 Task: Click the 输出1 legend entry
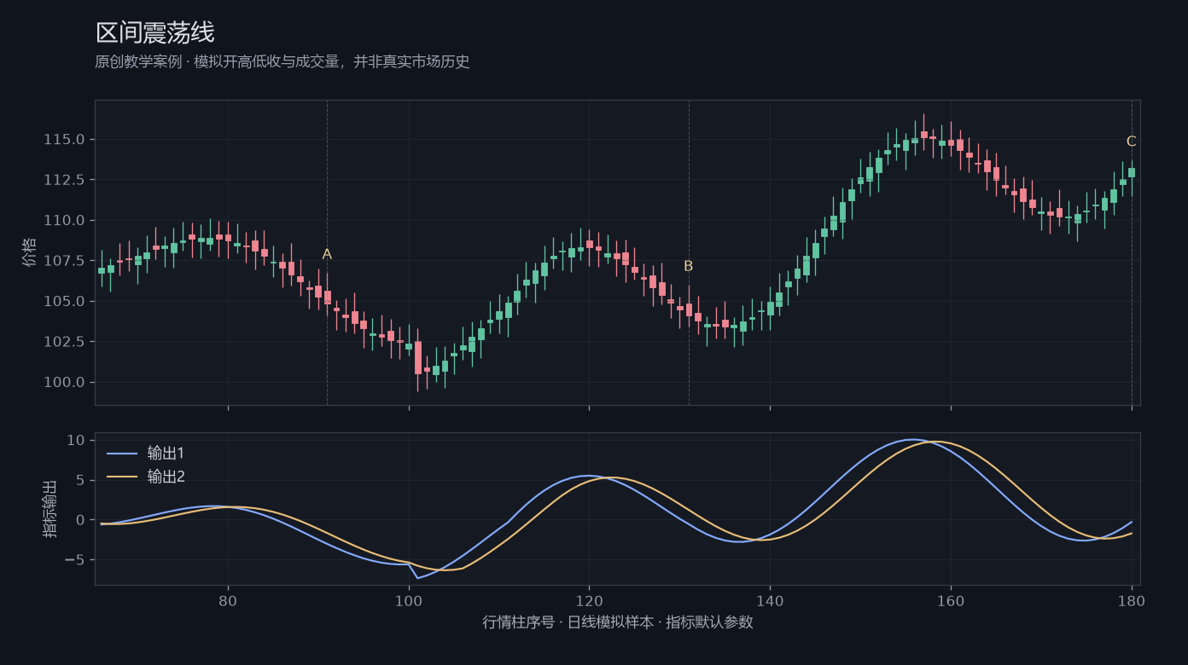click(145, 453)
